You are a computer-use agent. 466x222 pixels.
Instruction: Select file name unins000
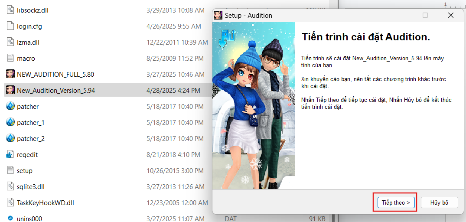point(29,219)
